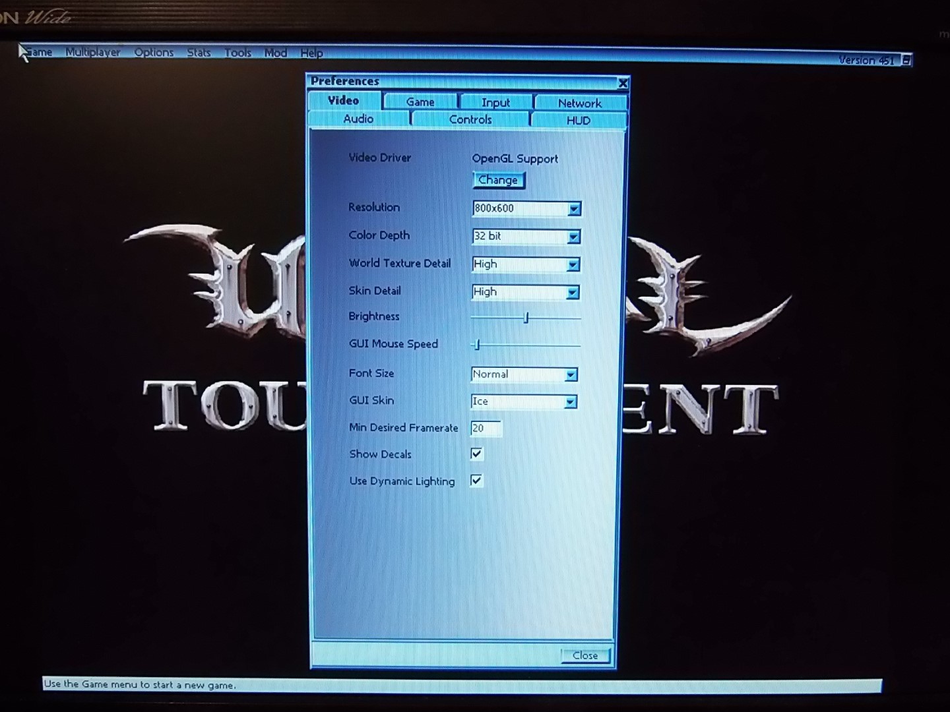Click the status bar hint text
This screenshot has height=712, width=950.
point(139,684)
